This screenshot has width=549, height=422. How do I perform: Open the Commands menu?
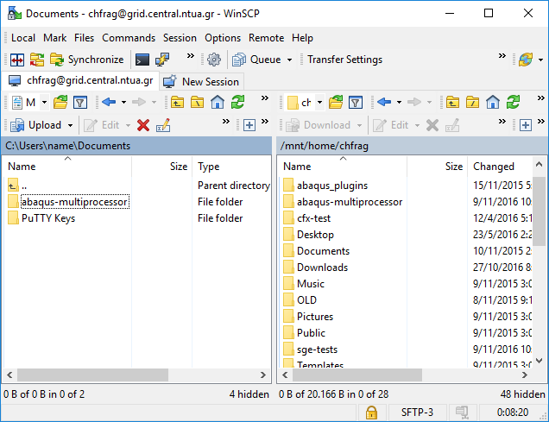[129, 38]
